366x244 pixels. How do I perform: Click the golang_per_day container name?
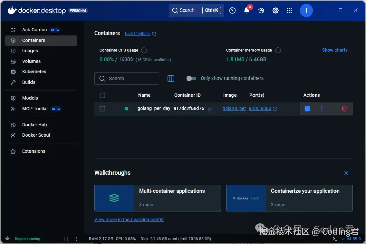[154, 108]
